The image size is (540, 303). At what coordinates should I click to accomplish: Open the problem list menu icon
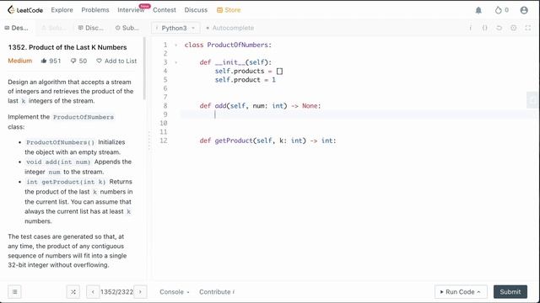pyautogui.click(x=14, y=292)
